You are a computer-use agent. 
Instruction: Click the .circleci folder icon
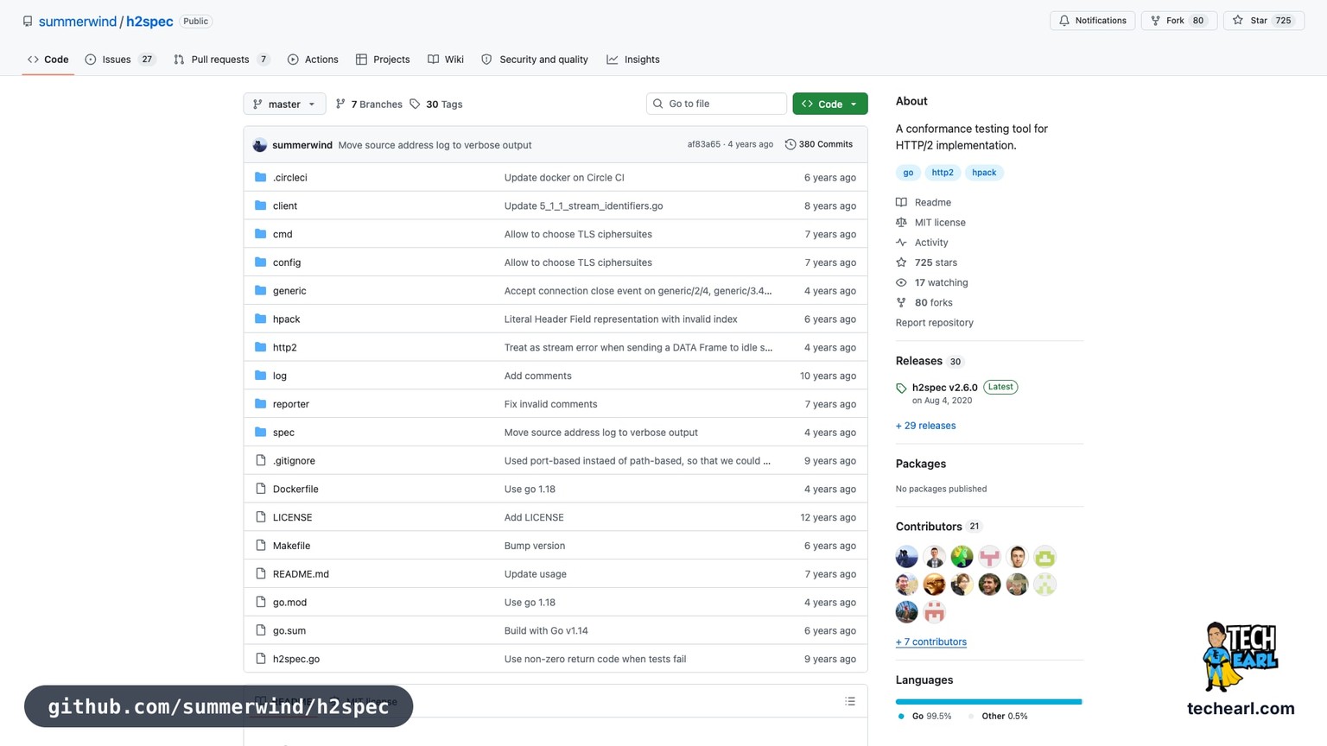pos(260,177)
